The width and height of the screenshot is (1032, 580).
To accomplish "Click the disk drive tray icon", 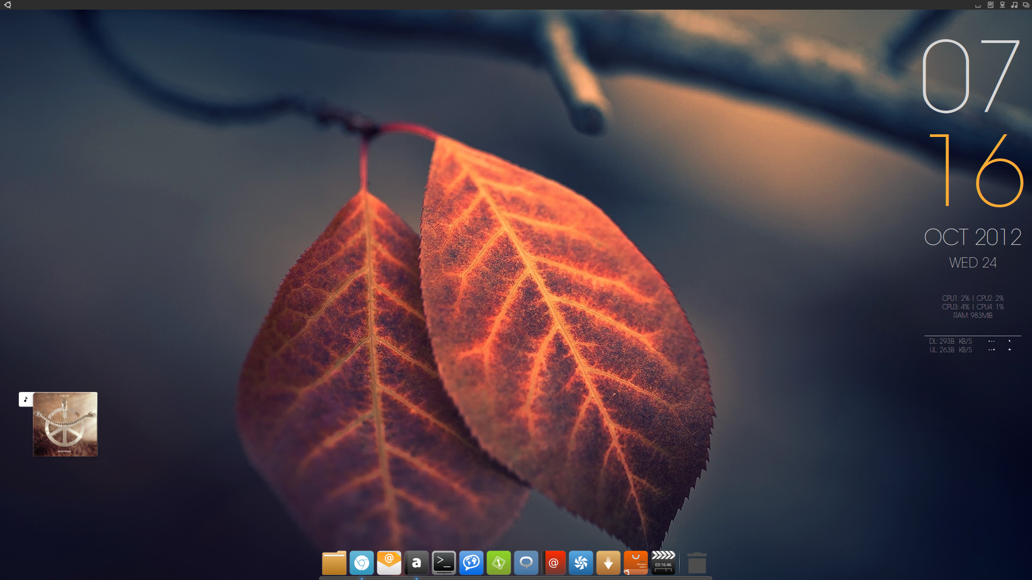I will click(x=991, y=5).
